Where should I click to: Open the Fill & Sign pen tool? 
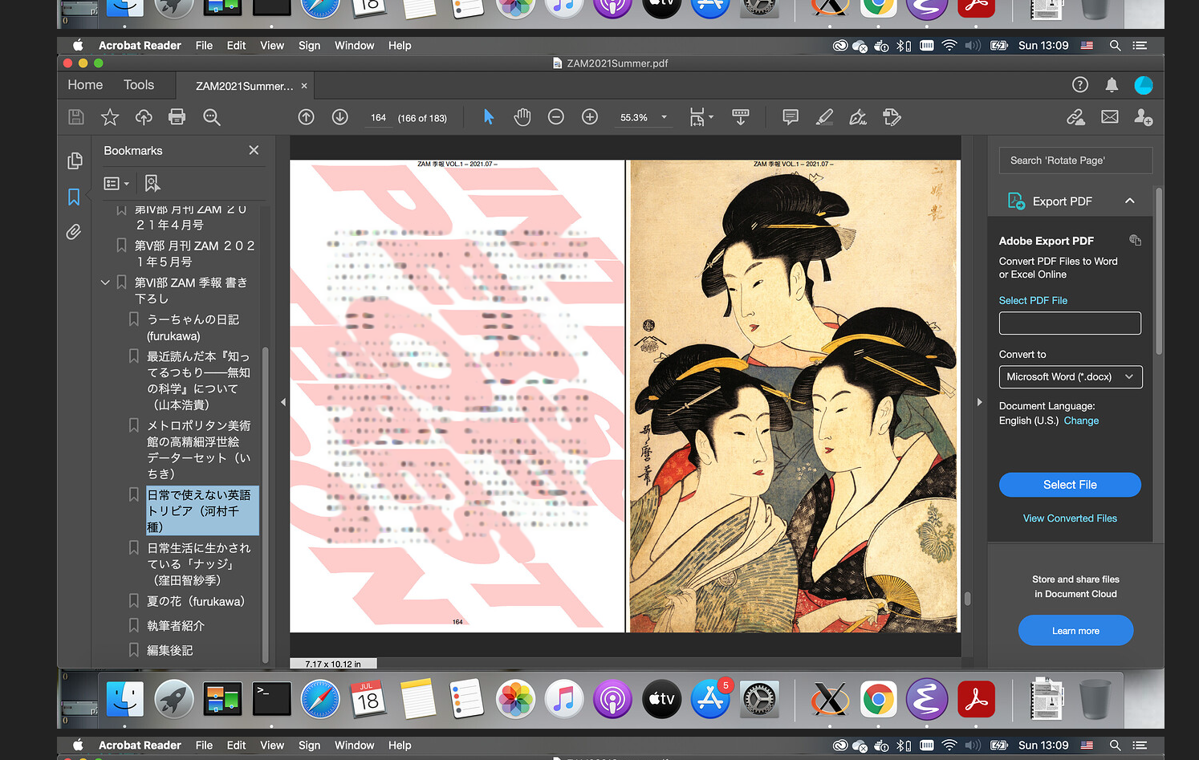tap(858, 117)
